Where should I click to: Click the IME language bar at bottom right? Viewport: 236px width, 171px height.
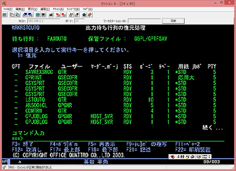pos(190,156)
